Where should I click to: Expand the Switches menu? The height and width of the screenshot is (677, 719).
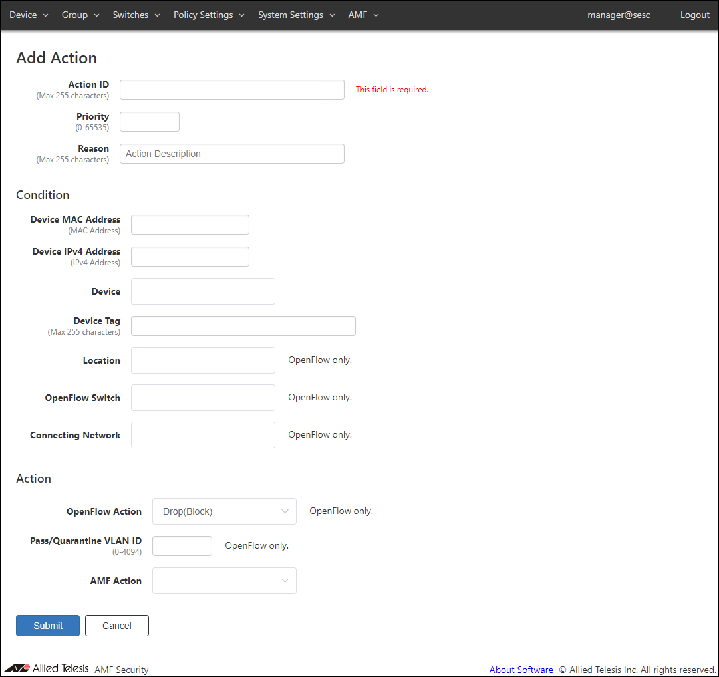click(136, 15)
